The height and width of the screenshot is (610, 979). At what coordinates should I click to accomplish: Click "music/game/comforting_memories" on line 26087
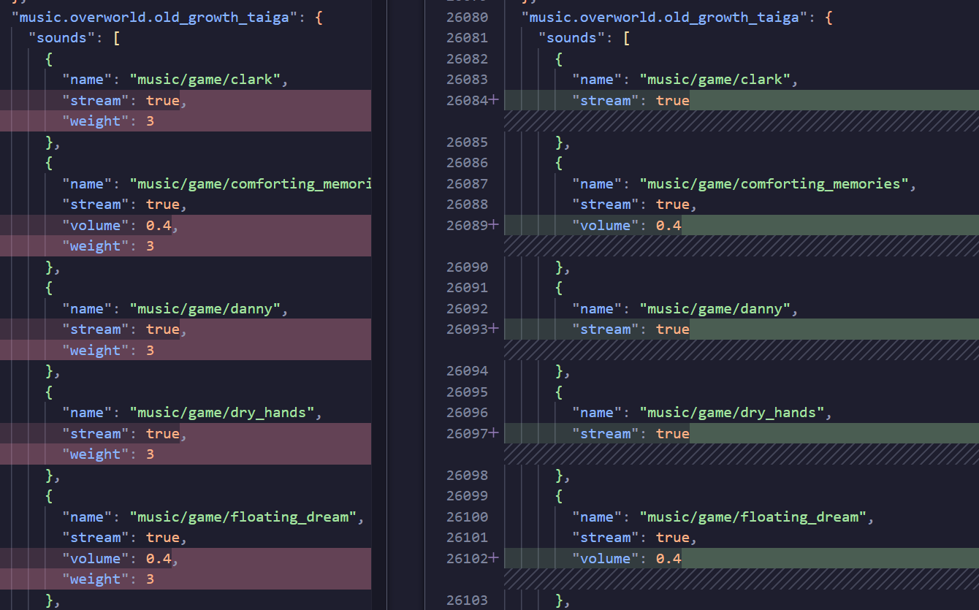coord(774,183)
